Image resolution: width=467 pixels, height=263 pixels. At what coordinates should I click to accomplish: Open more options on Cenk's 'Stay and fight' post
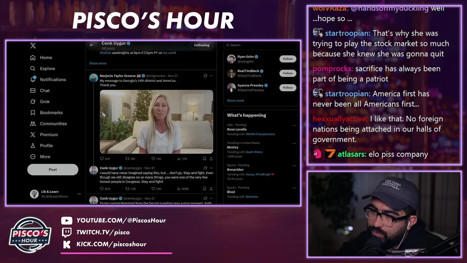pyautogui.click(x=211, y=168)
